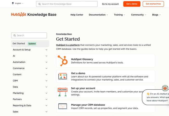
Task: Click the Knowledge Base breadcrumb link
Action: pyautogui.click(x=64, y=34)
